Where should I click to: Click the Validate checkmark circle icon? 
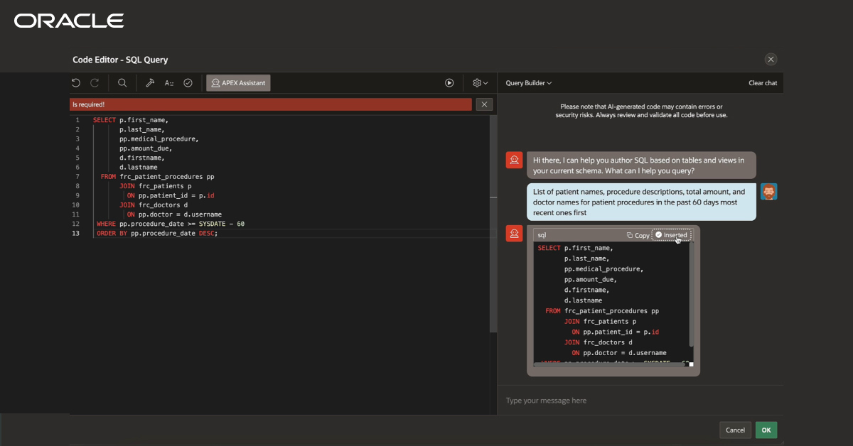[x=188, y=83]
